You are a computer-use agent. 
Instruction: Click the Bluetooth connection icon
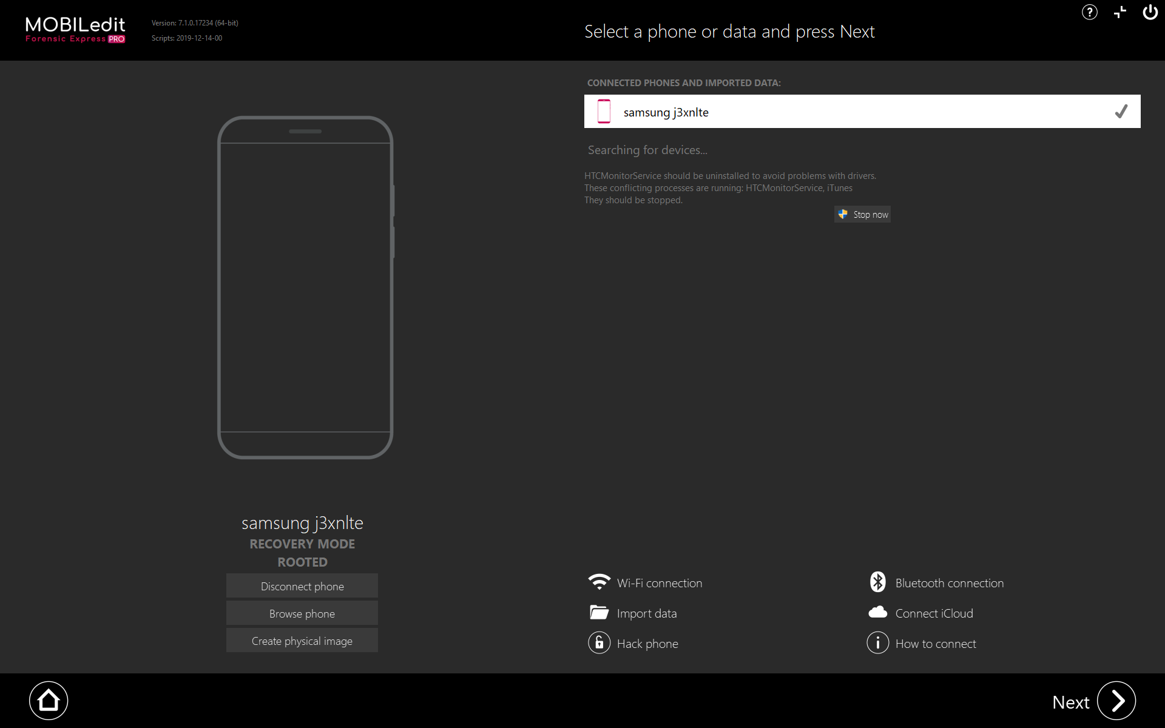877,582
